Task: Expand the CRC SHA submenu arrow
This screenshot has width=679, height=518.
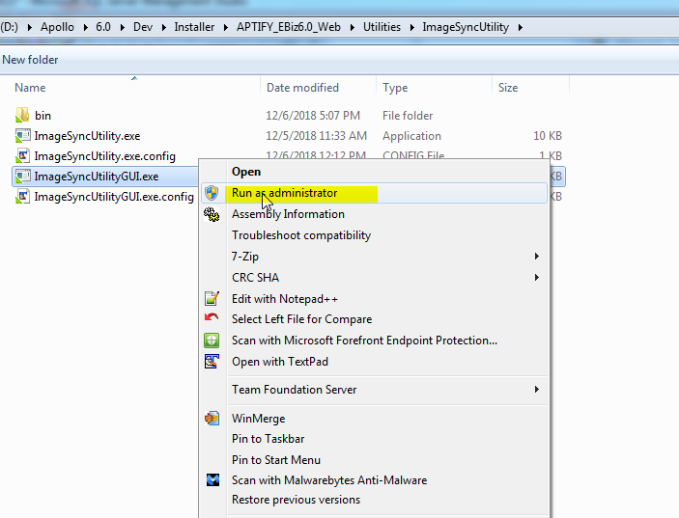Action: (536, 277)
